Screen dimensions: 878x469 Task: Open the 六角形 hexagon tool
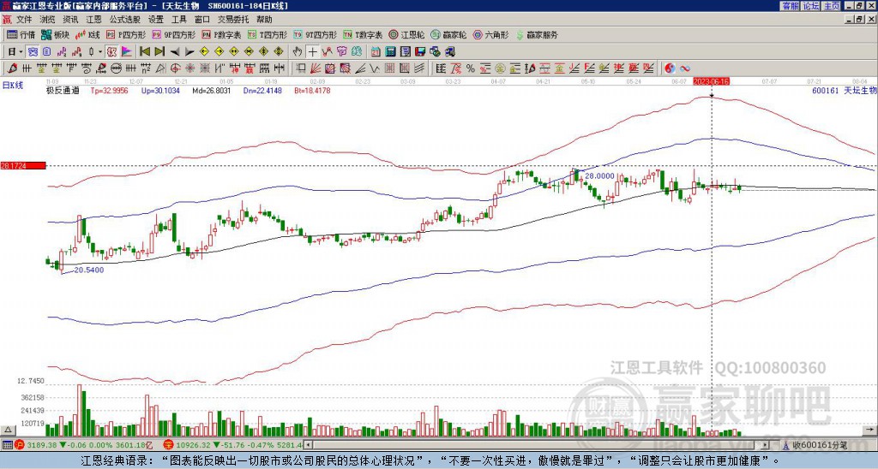coord(491,34)
